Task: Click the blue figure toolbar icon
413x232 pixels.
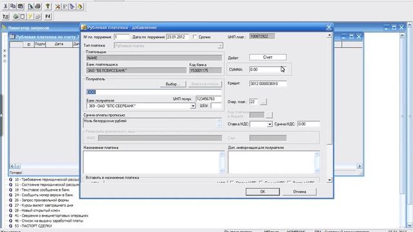Action: (72, 6)
